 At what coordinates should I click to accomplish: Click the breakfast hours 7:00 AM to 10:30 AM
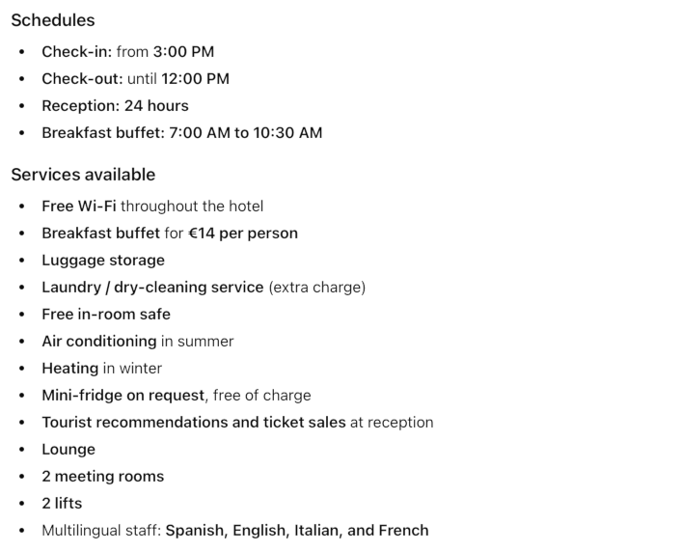[245, 133]
